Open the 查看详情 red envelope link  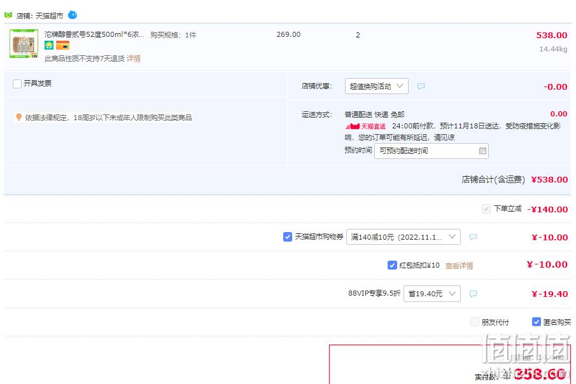pos(459,265)
